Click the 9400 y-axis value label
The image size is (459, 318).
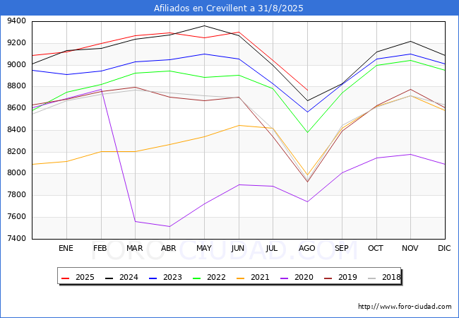click(x=16, y=20)
